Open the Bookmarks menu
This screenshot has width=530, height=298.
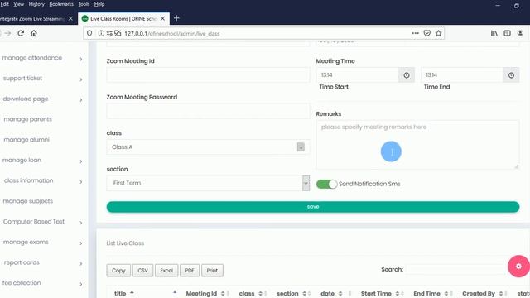(61, 4)
